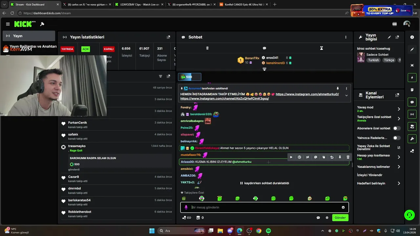Viewport: 420px width, 236px height.
Task: Click the Turkish tag chip
Action: 373,60
